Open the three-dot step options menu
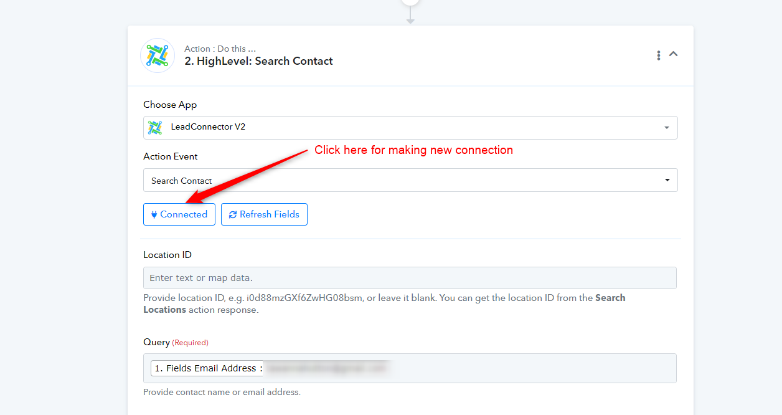 (658, 55)
